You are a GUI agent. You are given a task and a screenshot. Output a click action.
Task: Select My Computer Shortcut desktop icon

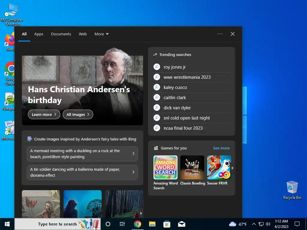(12, 15)
